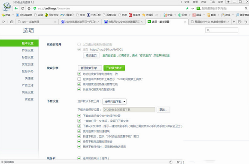249x164 pixels.
Task: Click the options page search field
Action: click(222, 30)
